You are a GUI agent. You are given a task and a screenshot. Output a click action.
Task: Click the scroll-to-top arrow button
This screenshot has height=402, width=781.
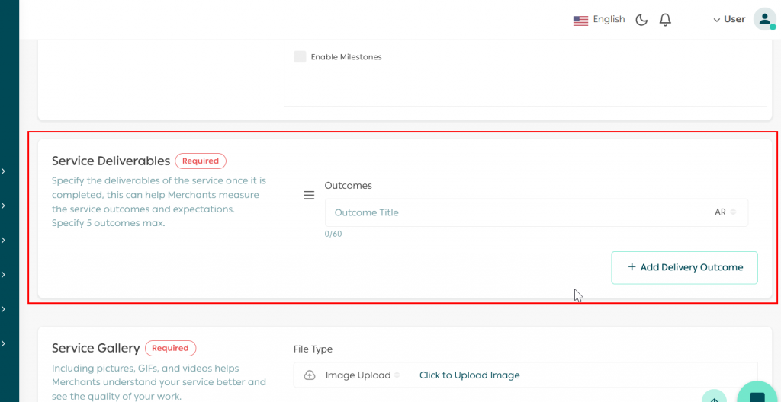coord(714,398)
